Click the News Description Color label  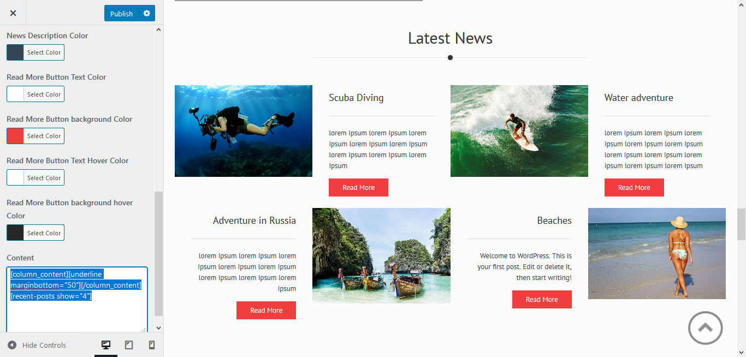coord(47,35)
